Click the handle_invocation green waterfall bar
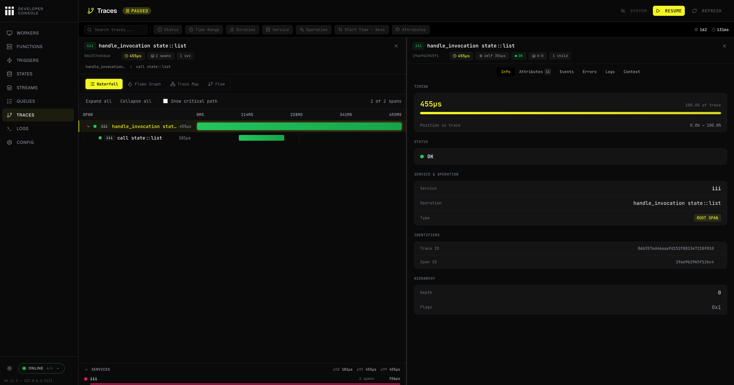The image size is (734, 385). (299, 126)
